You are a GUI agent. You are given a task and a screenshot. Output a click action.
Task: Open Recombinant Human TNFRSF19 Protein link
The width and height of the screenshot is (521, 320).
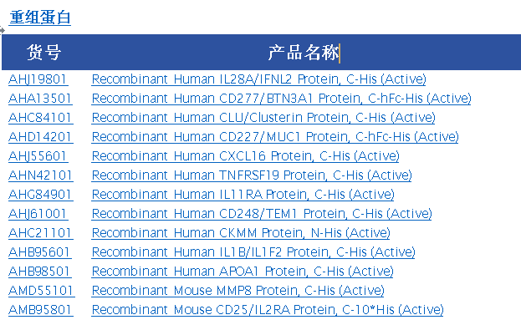(x=252, y=175)
